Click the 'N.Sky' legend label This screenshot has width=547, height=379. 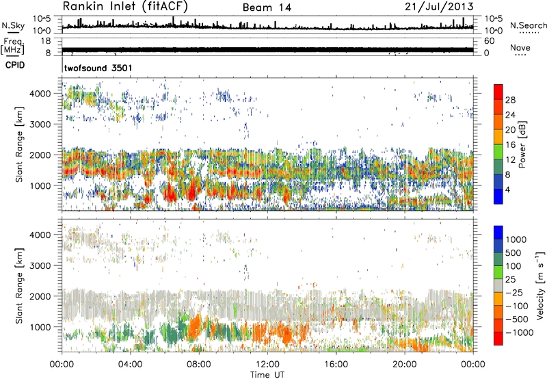(x=13, y=25)
